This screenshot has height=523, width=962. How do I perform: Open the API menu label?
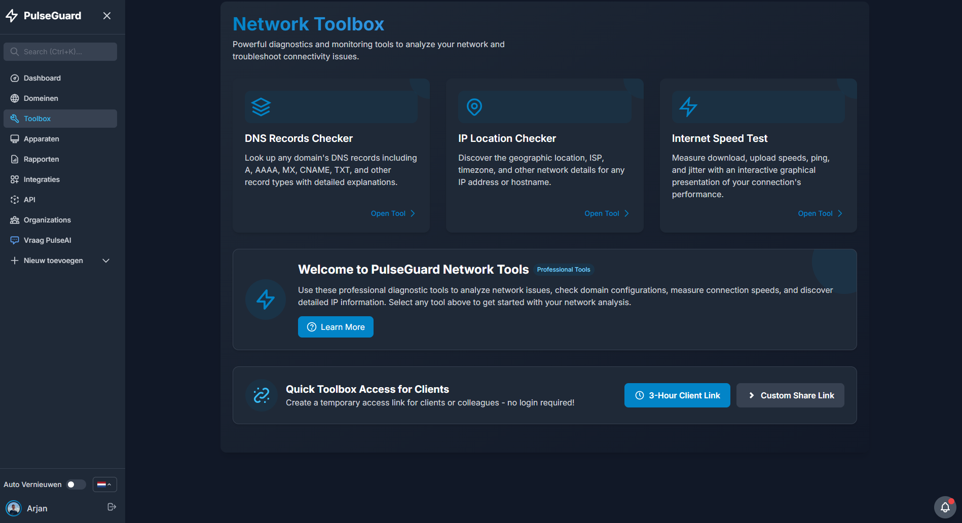click(29, 200)
